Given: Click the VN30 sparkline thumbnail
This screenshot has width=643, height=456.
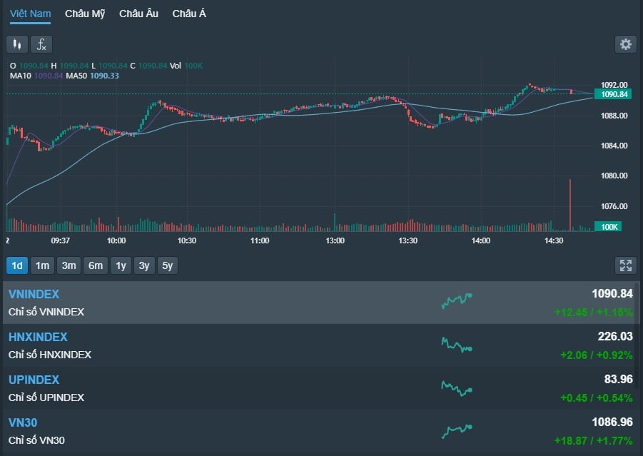Looking at the screenshot, I should [457, 431].
